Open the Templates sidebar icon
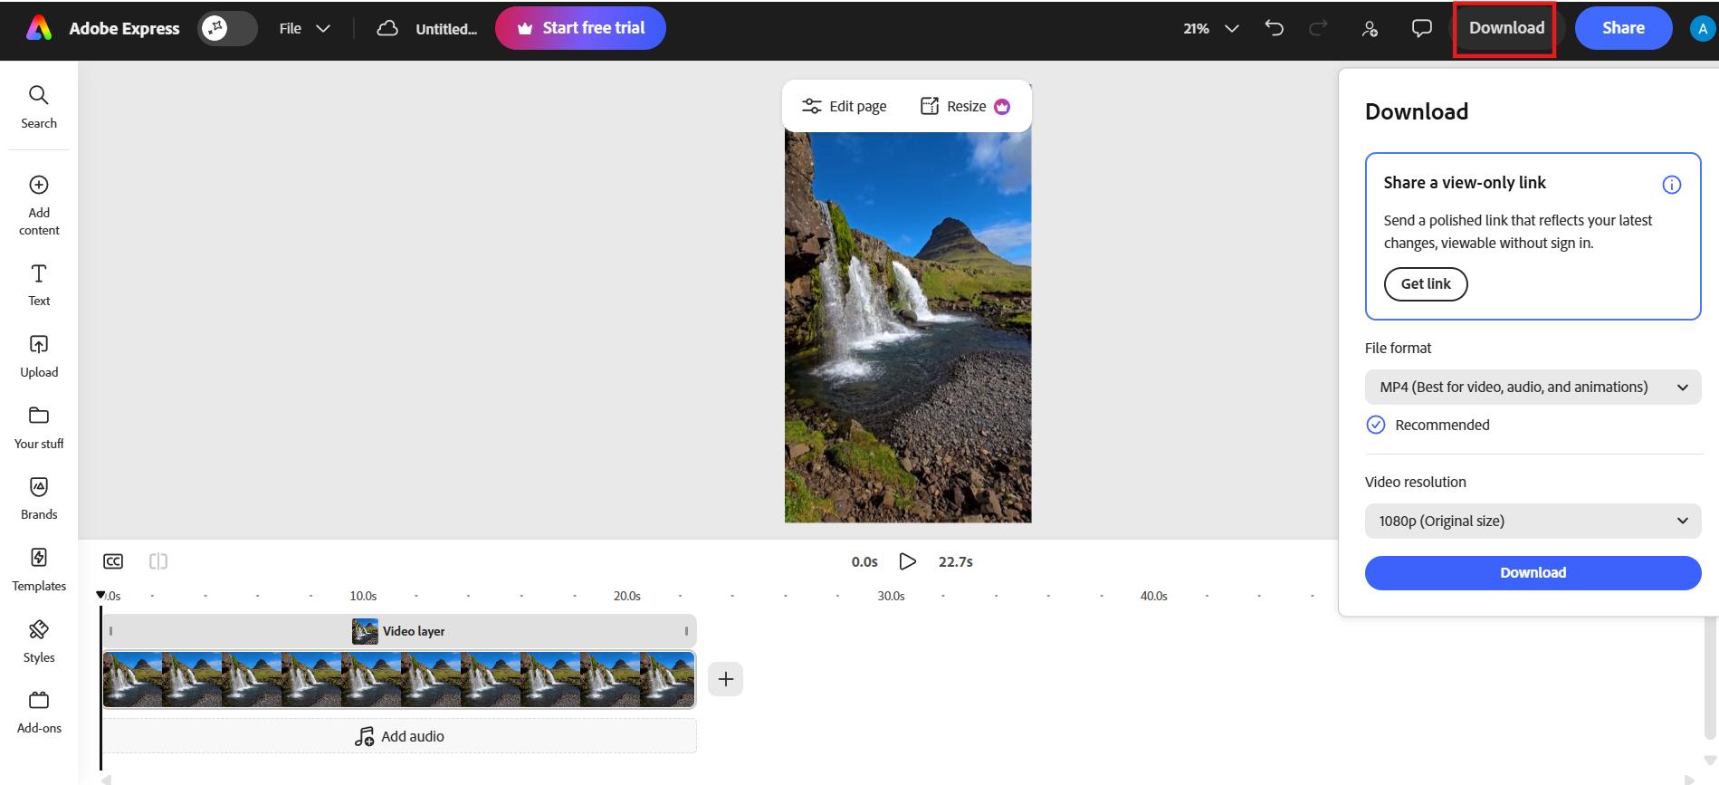1719x785 pixels. (38, 570)
